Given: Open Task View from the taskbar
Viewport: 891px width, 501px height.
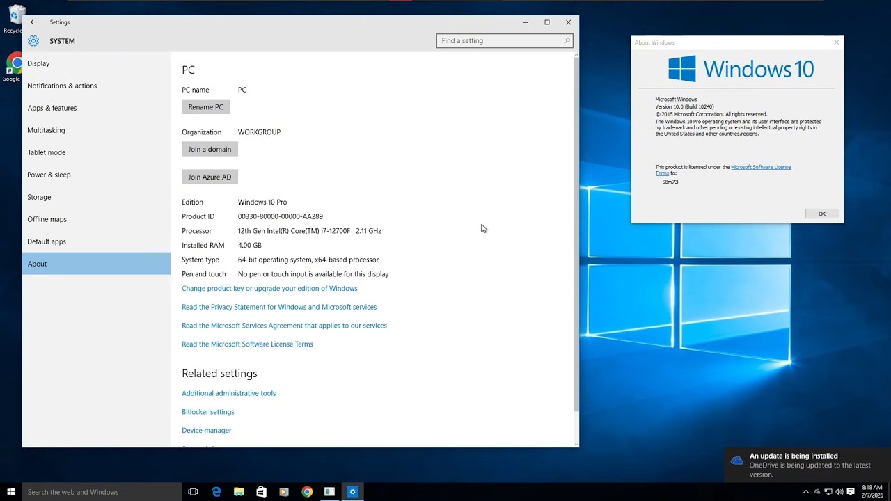Looking at the screenshot, I should pos(193,492).
